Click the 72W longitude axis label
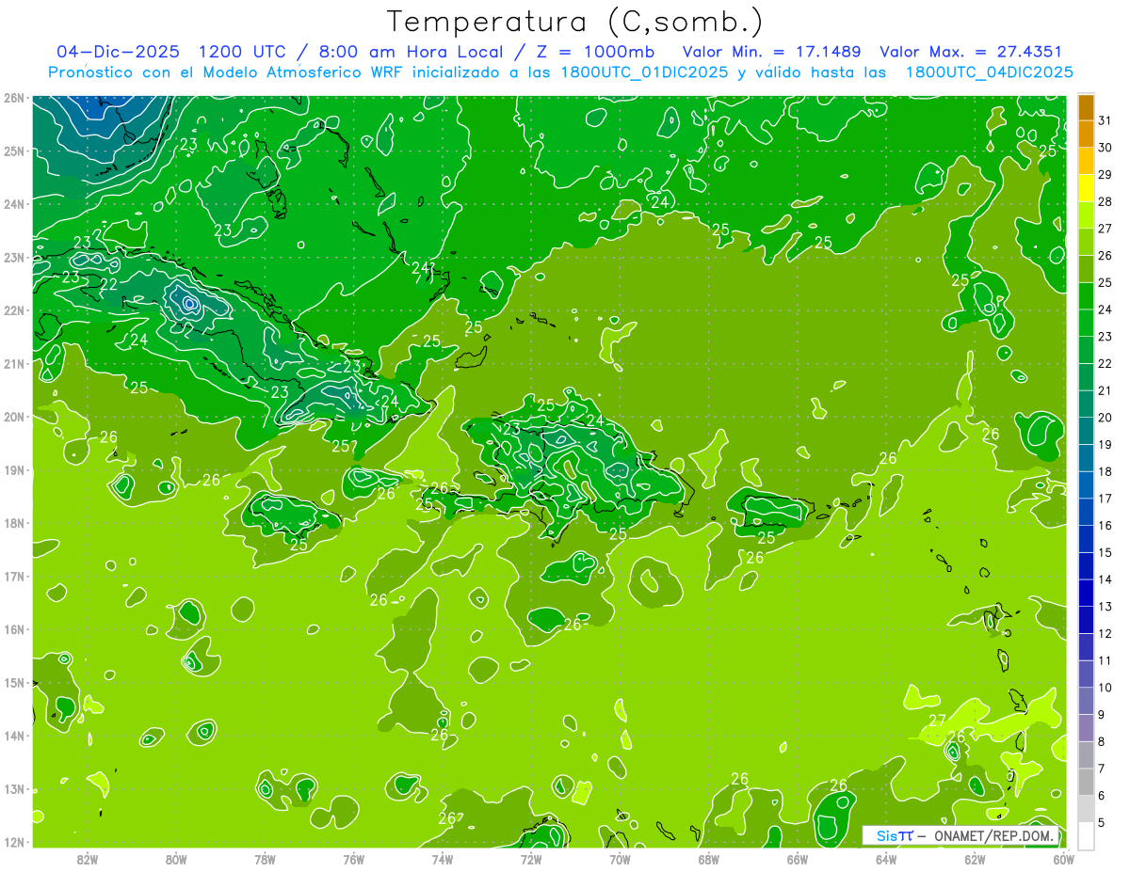Viewport: 1130px width, 872px height. click(x=531, y=859)
